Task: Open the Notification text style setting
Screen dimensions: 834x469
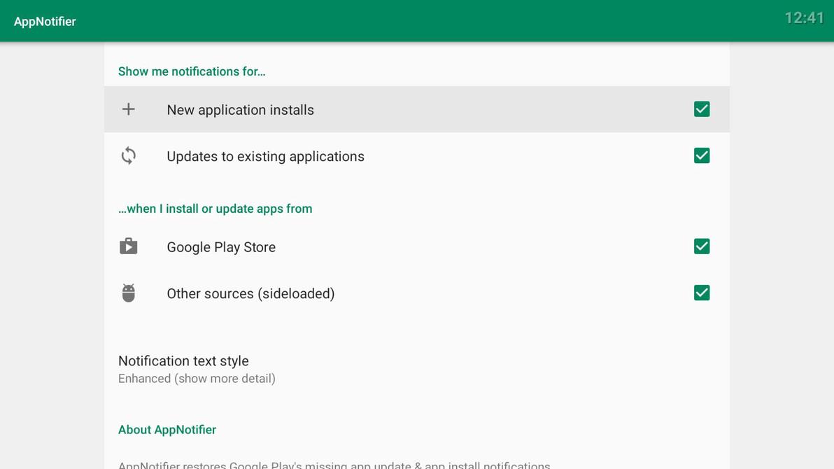Action: click(x=183, y=361)
